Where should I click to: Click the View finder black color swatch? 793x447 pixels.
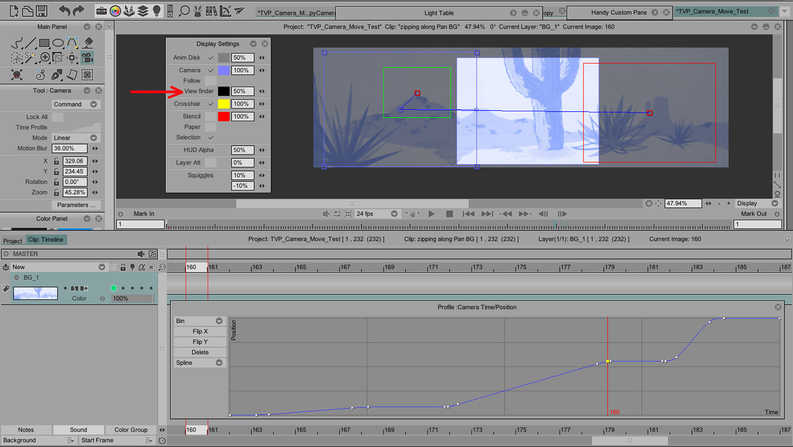pyautogui.click(x=224, y=91)
